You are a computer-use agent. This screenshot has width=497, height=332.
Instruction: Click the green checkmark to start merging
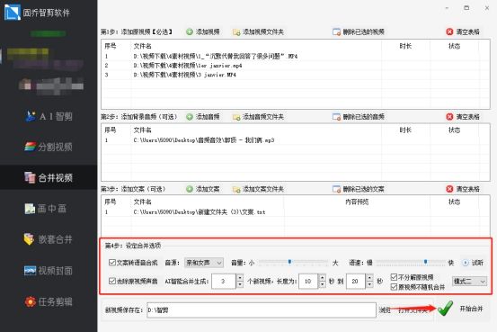(x=446, y=309)
